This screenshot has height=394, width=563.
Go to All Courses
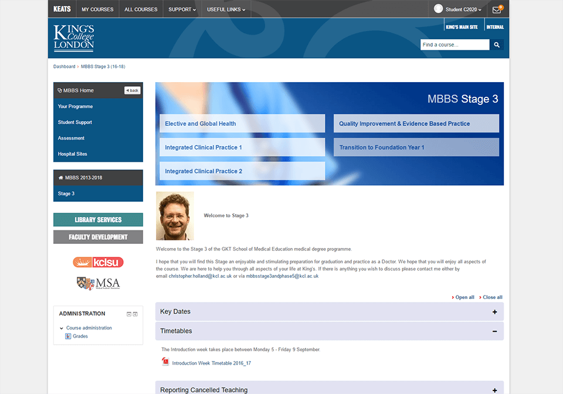coord(141,9)
